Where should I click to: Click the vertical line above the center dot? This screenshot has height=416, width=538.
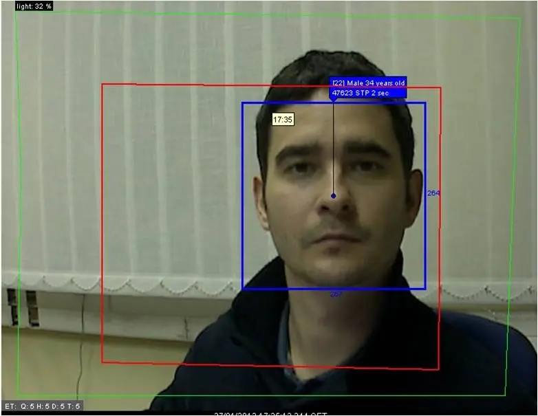click(333, 147)
